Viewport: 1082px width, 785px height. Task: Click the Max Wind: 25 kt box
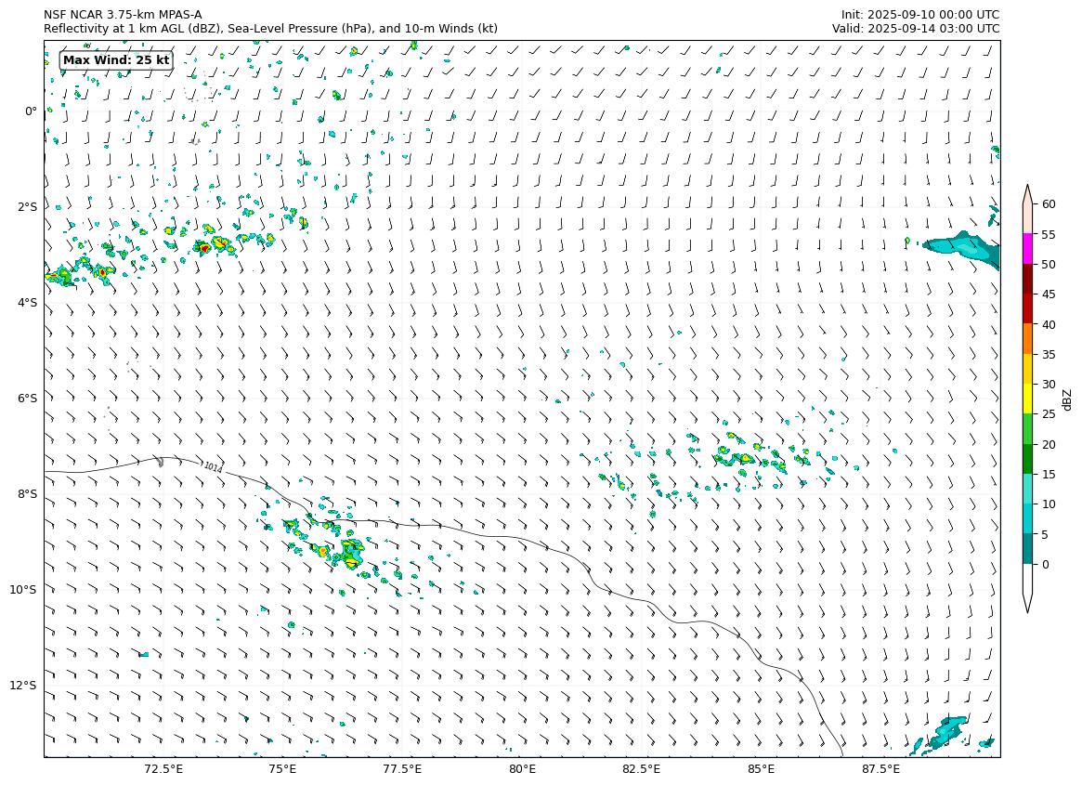(x=116, y=60)
